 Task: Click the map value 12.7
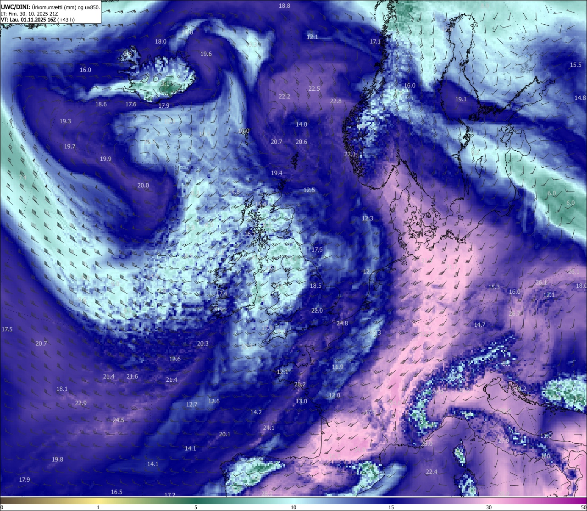[192, 404]
